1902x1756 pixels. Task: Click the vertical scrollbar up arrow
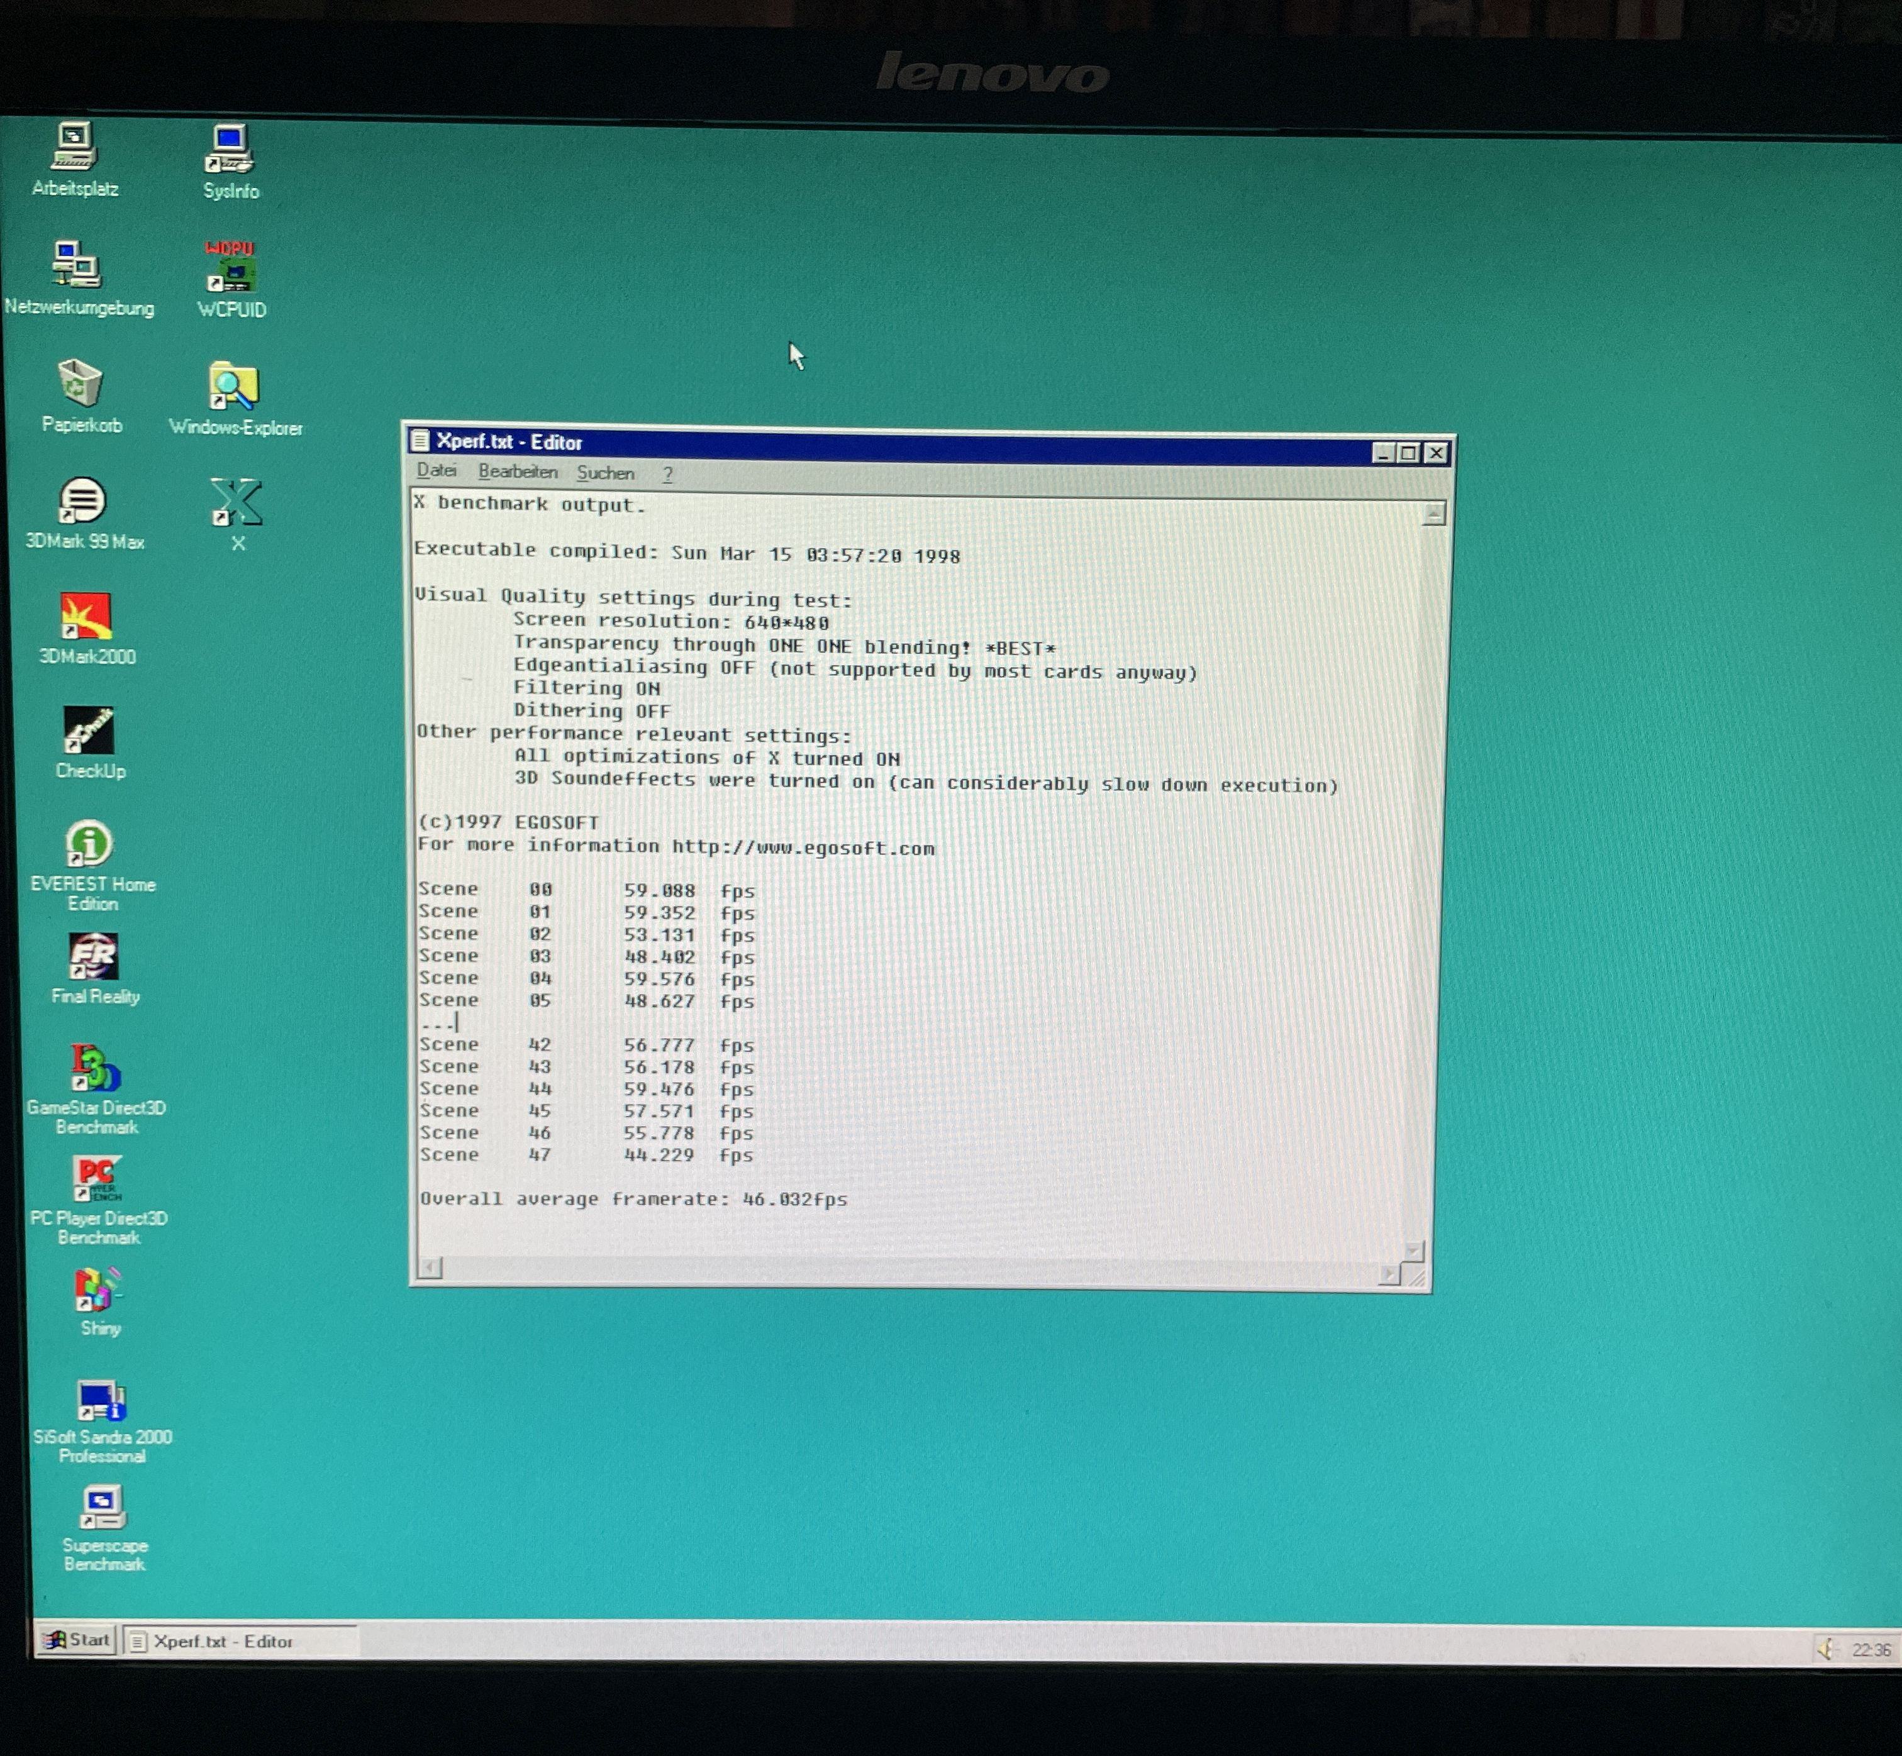(x=1434, y=514)
